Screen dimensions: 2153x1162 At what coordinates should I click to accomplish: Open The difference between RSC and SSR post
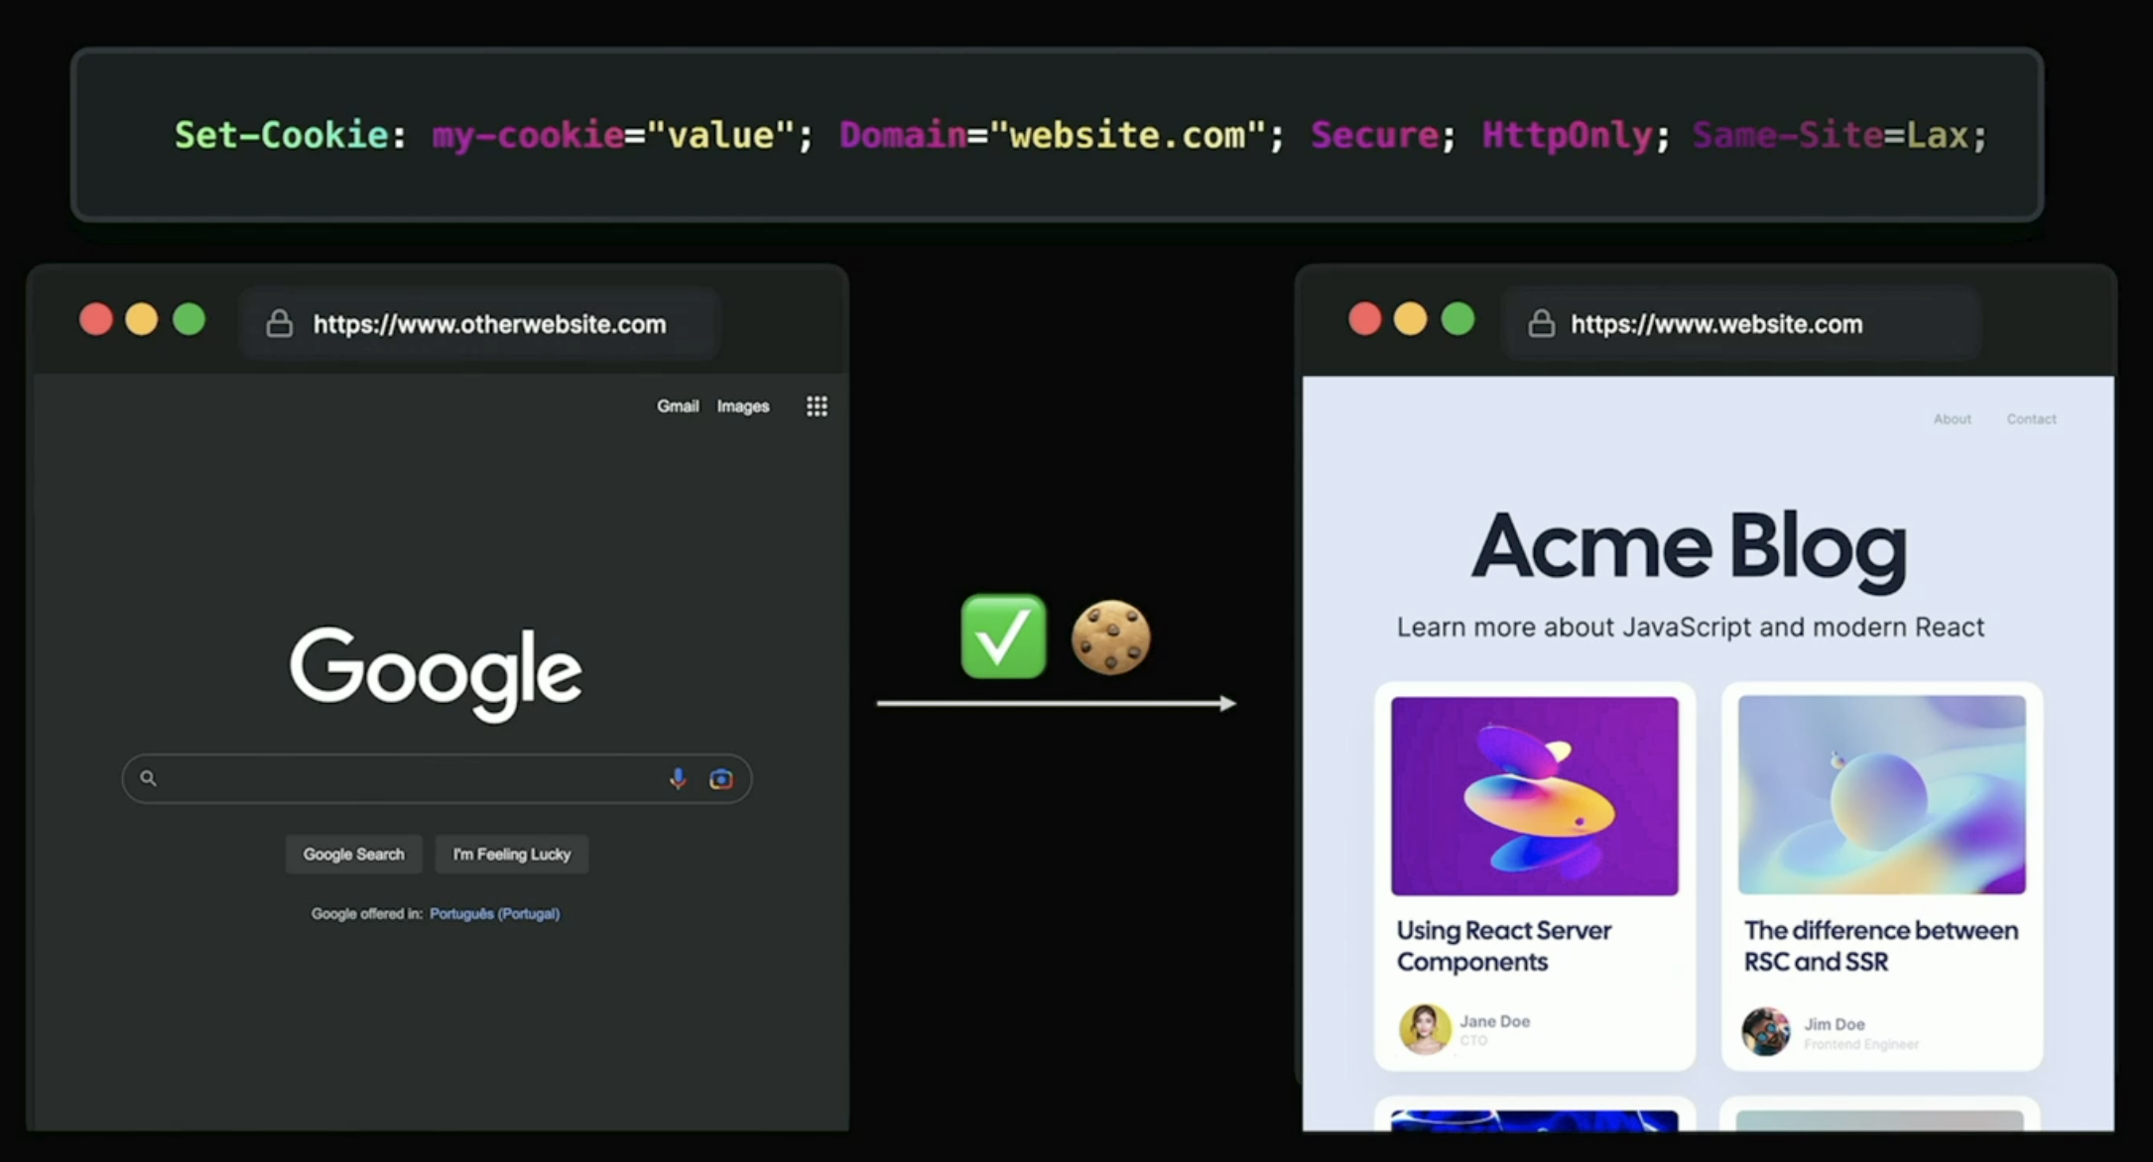[1880, 946]
